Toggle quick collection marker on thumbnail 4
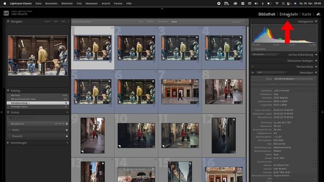This screenshot has height=182, width=324. (240, 37)
